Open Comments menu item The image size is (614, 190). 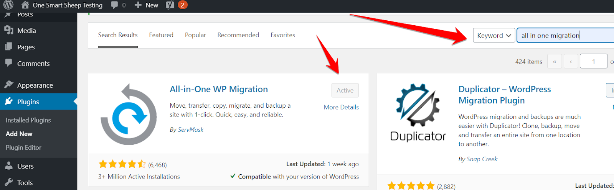33,64
